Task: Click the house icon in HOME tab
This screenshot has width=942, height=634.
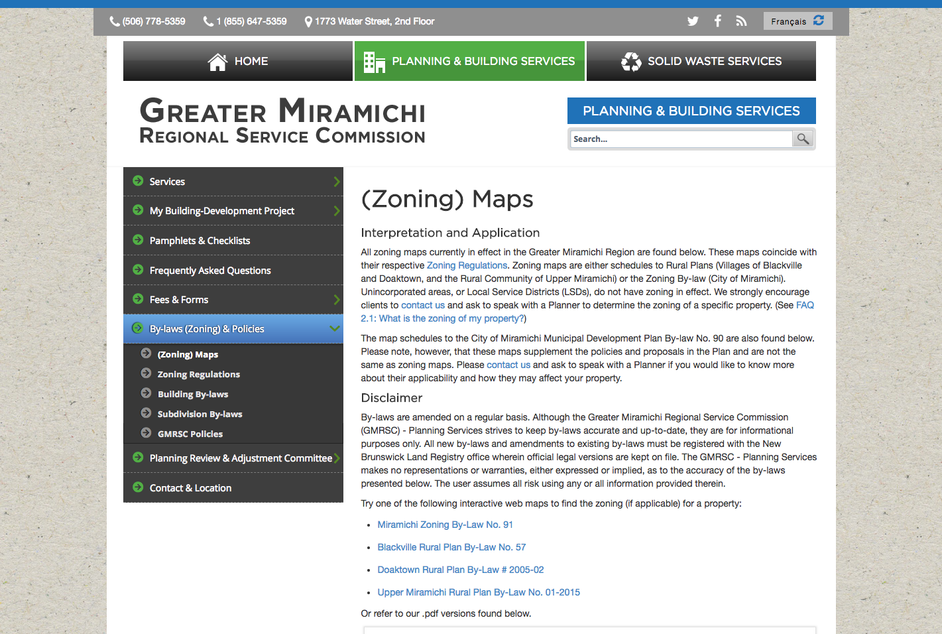Action: coord(217,62)
